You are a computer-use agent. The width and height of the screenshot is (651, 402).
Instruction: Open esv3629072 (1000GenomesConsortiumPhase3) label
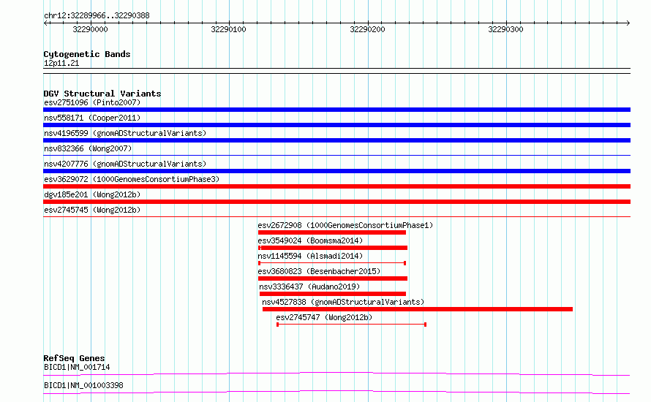point(132,179)
